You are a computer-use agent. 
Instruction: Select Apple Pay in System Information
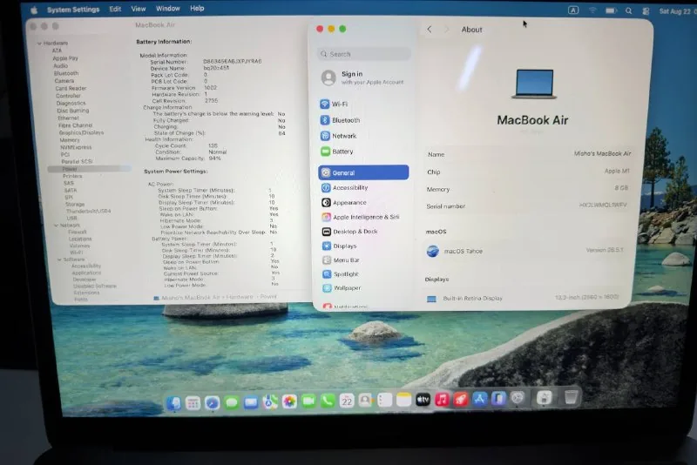(x=65, y=58)
